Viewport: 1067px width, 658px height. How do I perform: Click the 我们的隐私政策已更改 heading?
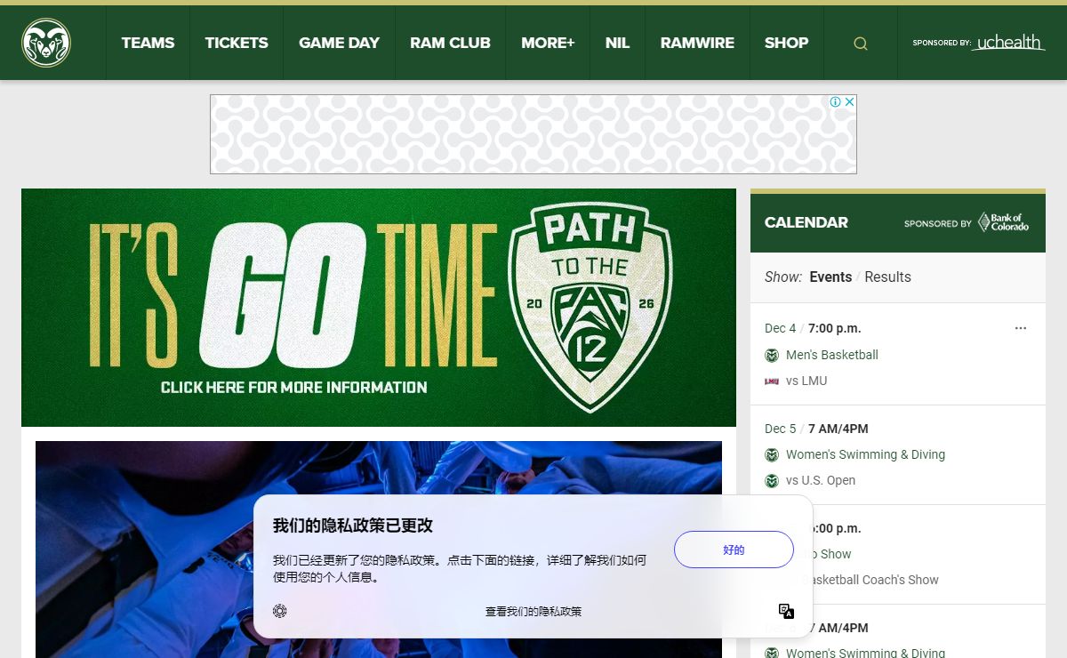[x=353, y=526]
